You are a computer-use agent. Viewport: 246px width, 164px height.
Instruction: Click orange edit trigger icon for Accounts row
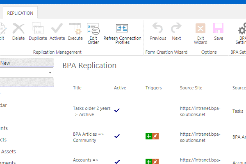point(155,161)
